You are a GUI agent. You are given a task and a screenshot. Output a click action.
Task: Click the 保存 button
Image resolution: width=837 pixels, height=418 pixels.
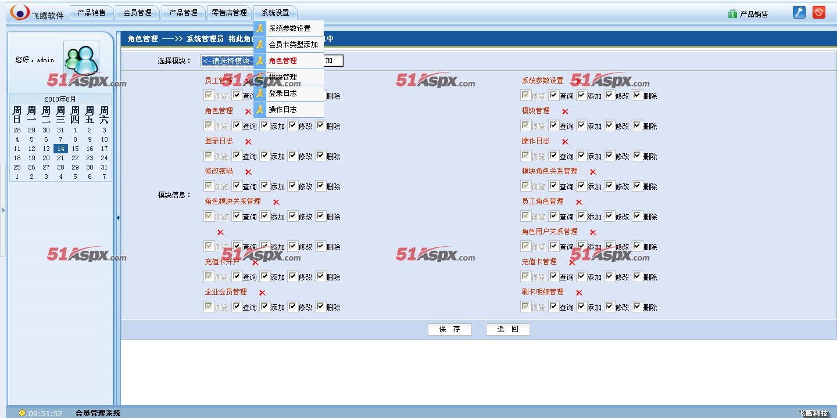(x=450, y=329)
